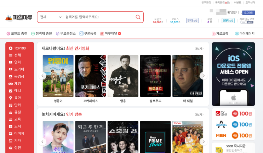The image size is (263, 153).
Task: Open 자료요청 document icon link
Action: 220,34
